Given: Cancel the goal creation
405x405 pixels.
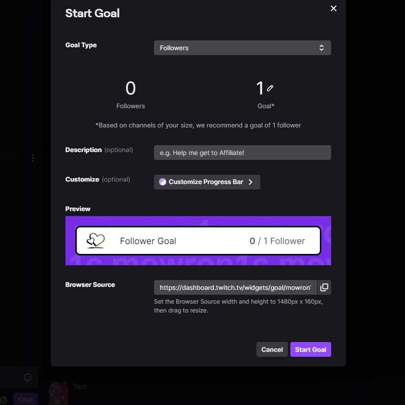Looking at the screenshot, I should (272, 349).
